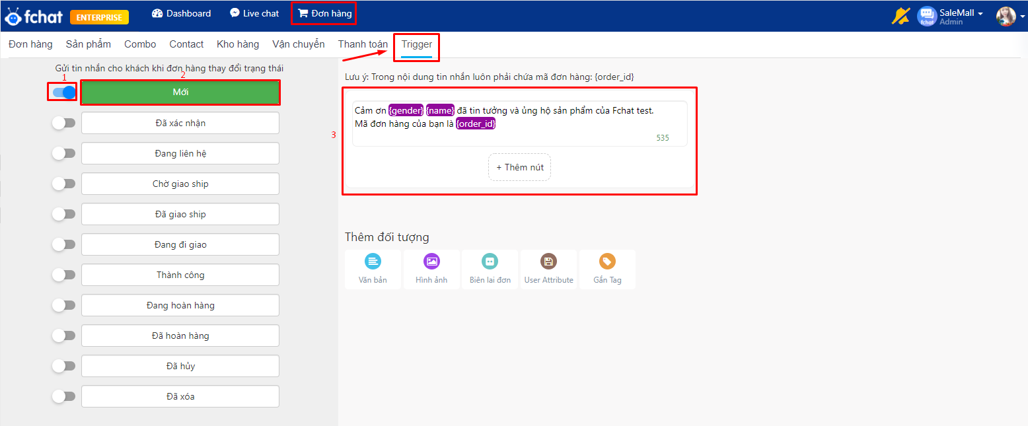Enable the Đang đi giao toggle
1028x426 pixels.
click(x=64, y=244)
